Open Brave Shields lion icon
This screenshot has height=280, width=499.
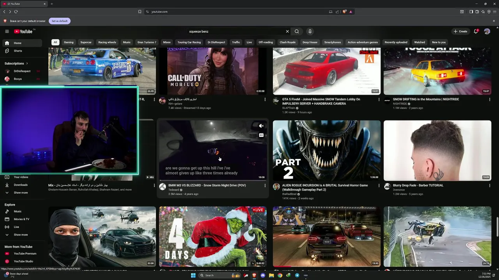pos(344,12)
